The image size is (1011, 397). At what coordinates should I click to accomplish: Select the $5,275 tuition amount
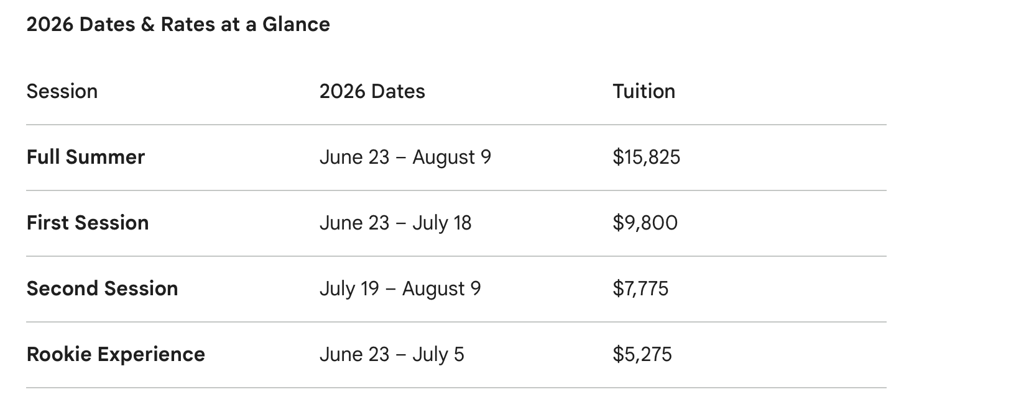(x=642, y=354)
